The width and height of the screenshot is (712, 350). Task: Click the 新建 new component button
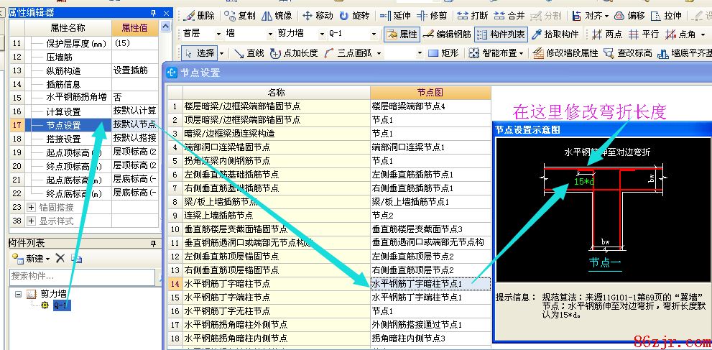pyautogui.click(x=30, y=258)
